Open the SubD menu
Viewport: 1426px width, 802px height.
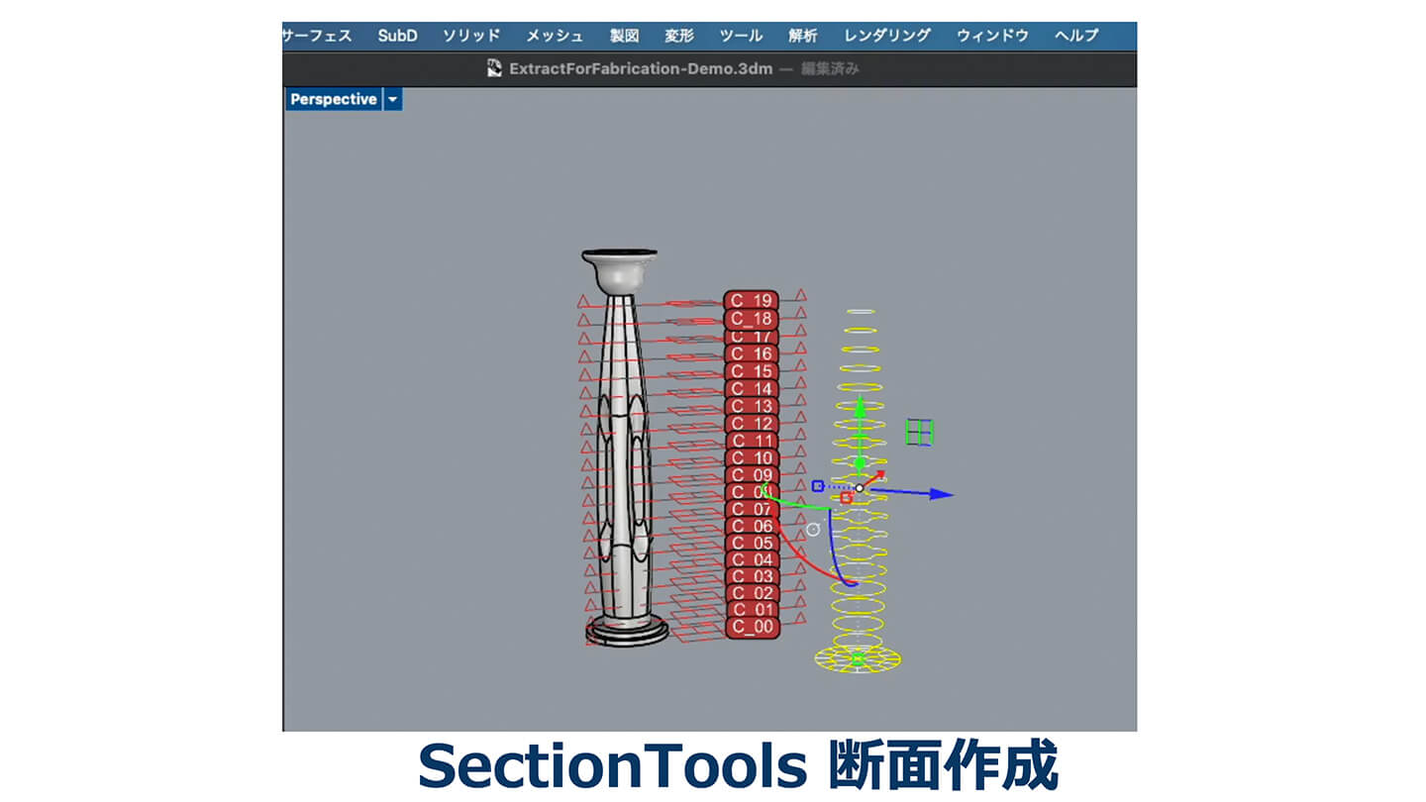point(397,36)
